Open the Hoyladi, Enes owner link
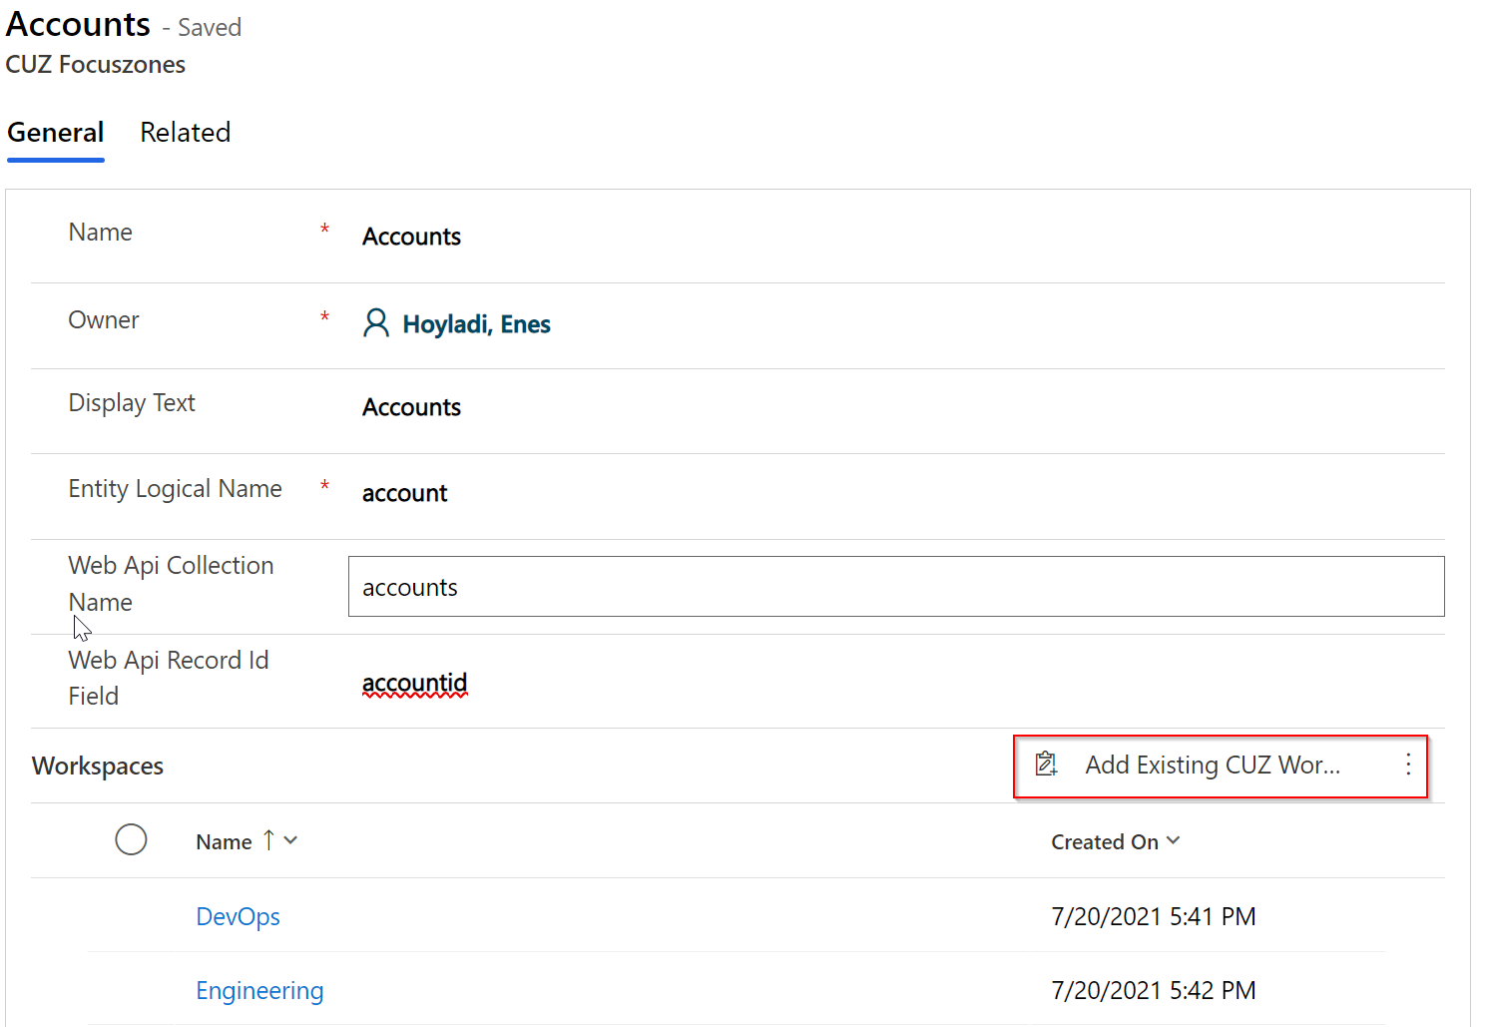Image resolution: width=1487 pixels, height=1027 pixels. pos(476,324)
